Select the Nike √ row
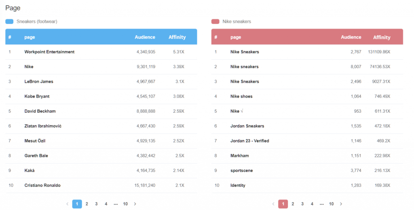Image resolution: width=414 pixels, height=210 pixels. click(x=307, y=111)
